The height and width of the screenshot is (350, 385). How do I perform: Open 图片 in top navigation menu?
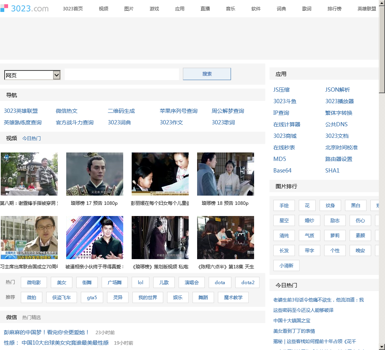coord(129,8)
